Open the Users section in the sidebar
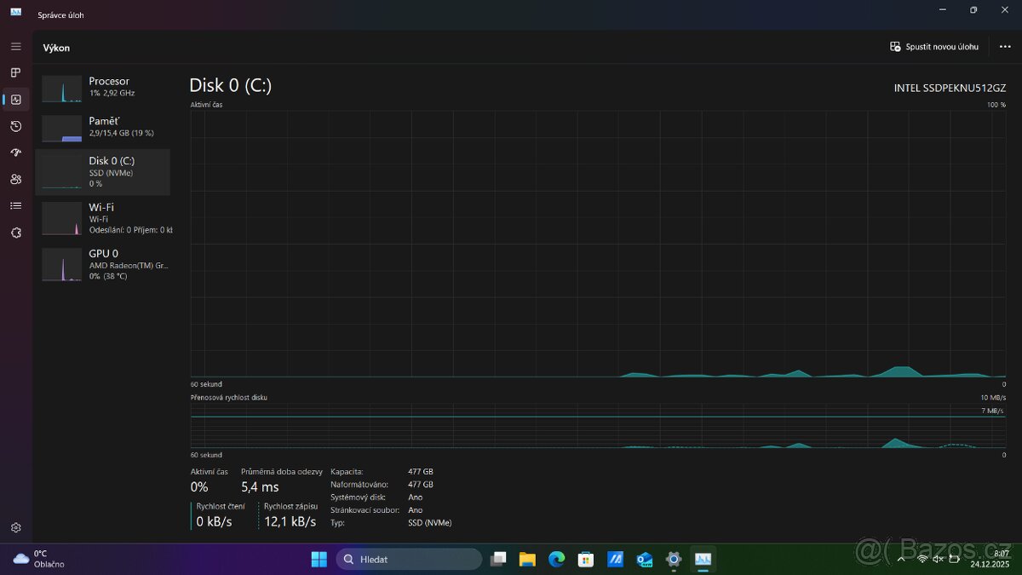Viewport: 1022px width, 575px height. pos(15,179)
